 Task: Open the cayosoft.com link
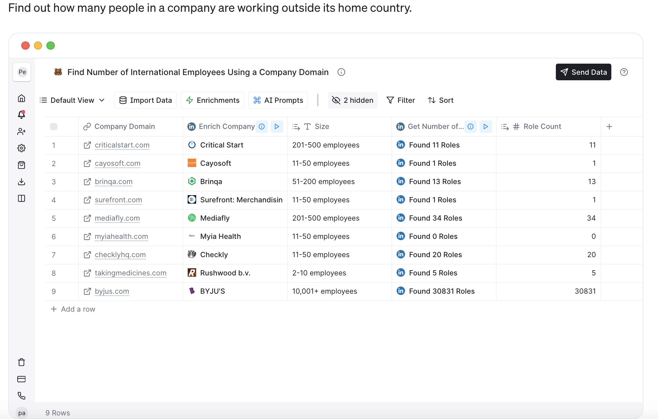[x=117, y=163]
